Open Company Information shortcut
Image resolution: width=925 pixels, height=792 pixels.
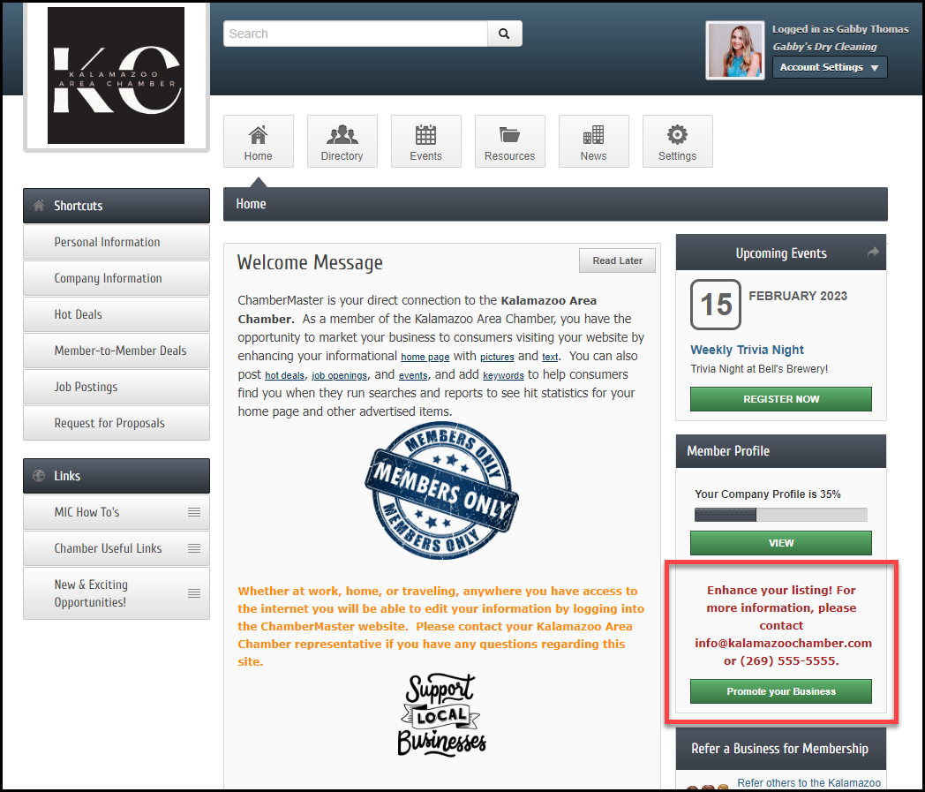tap(117, 278)
